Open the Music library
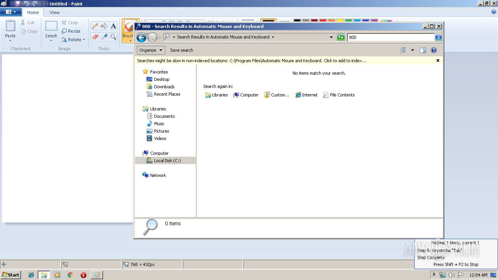The height and width of the screenshot is (280, 498). [x=156, y=124]
